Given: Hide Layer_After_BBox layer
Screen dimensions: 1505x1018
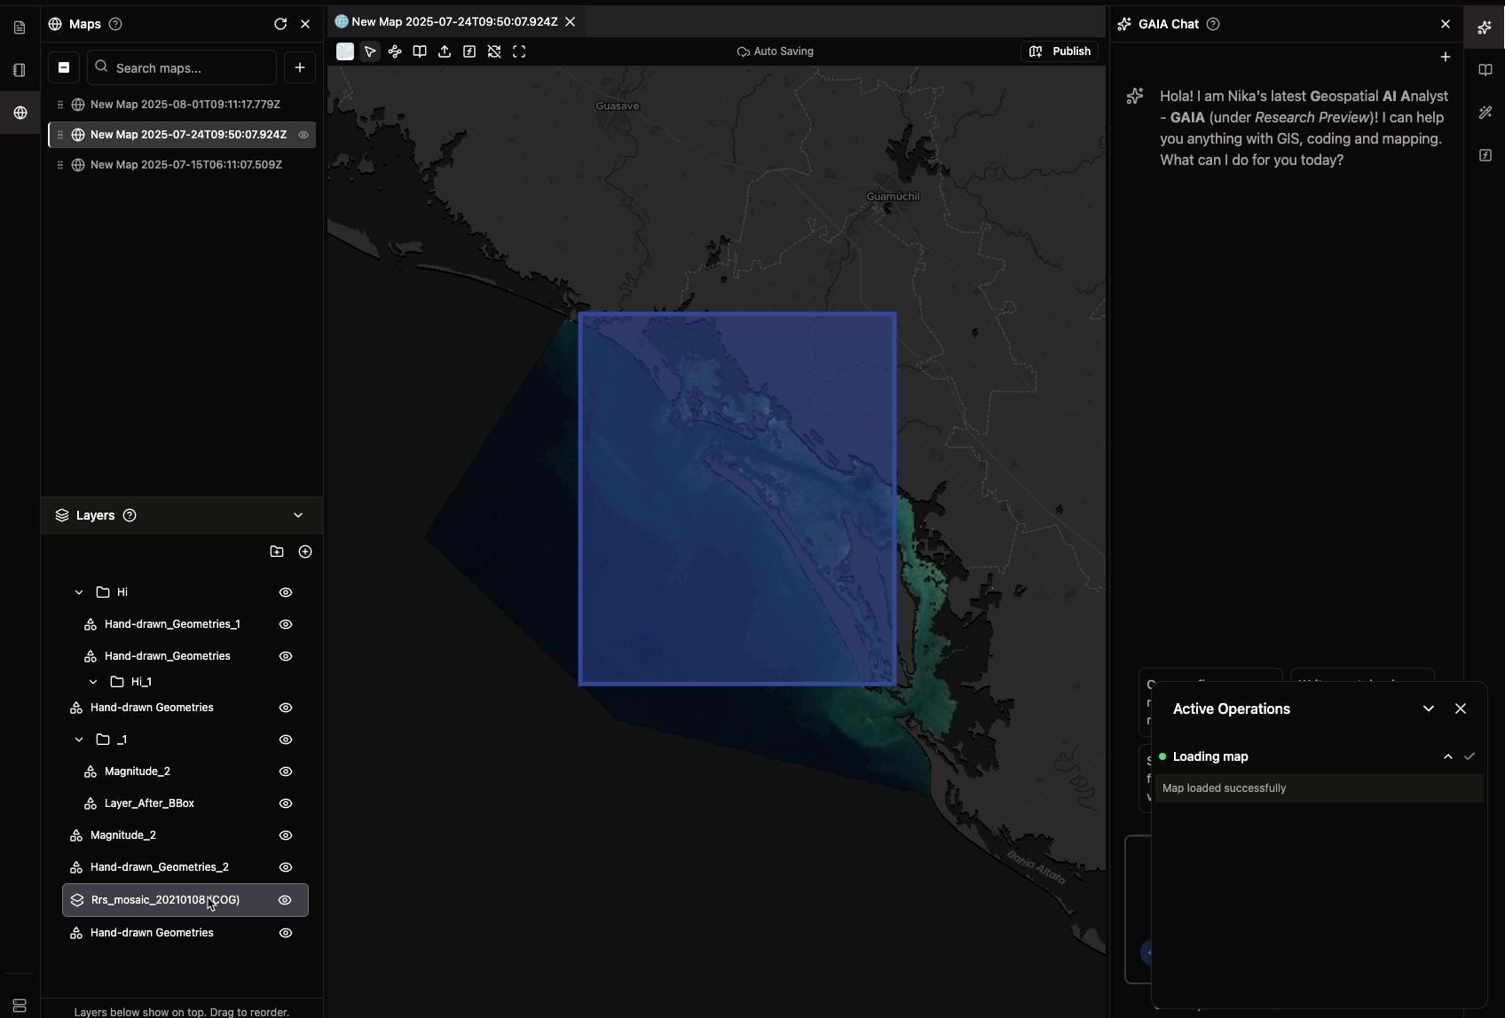Looking at the screenshot, I should click(x=286, y=803).
